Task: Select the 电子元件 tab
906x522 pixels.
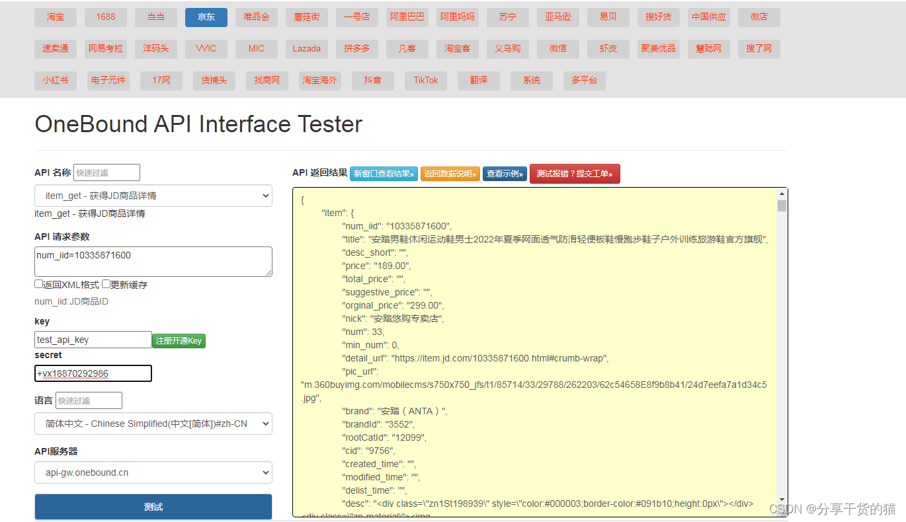Action: tap(108, 81)
